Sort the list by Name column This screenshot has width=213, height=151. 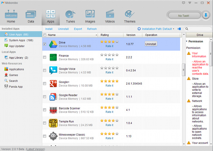click(70, 35)
